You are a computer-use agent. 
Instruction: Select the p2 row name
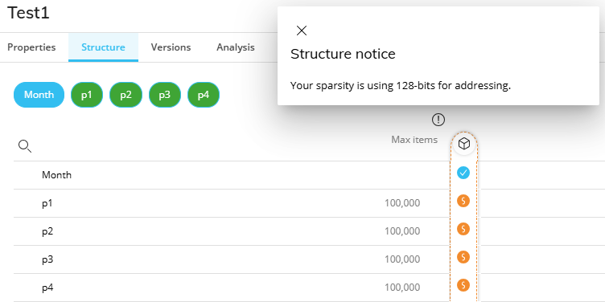click(47, 231)
